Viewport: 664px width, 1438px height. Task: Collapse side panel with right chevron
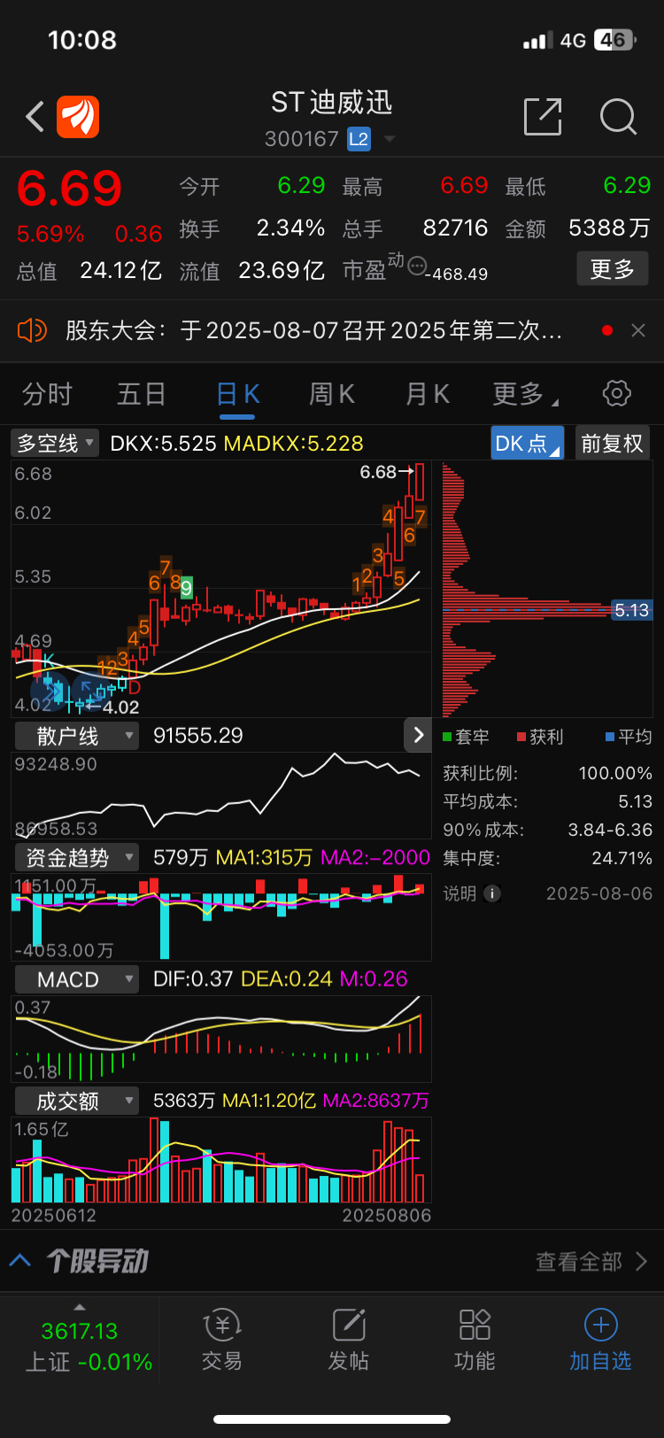point(418,735)
